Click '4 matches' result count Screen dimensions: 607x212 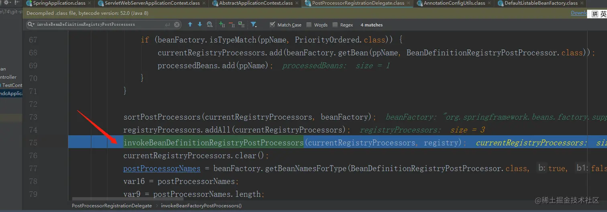point(371,25)
